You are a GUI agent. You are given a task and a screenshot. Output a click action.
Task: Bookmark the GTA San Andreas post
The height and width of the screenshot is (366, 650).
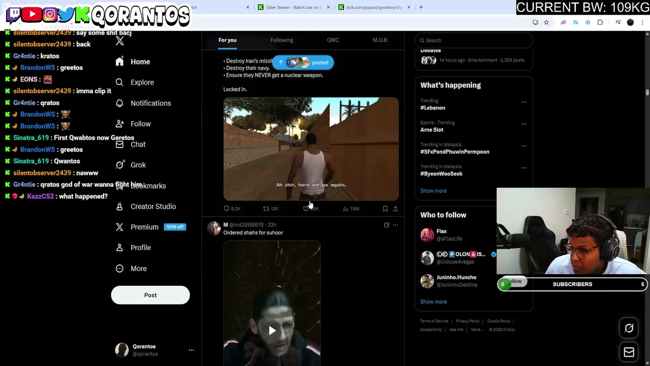(385, 208)
